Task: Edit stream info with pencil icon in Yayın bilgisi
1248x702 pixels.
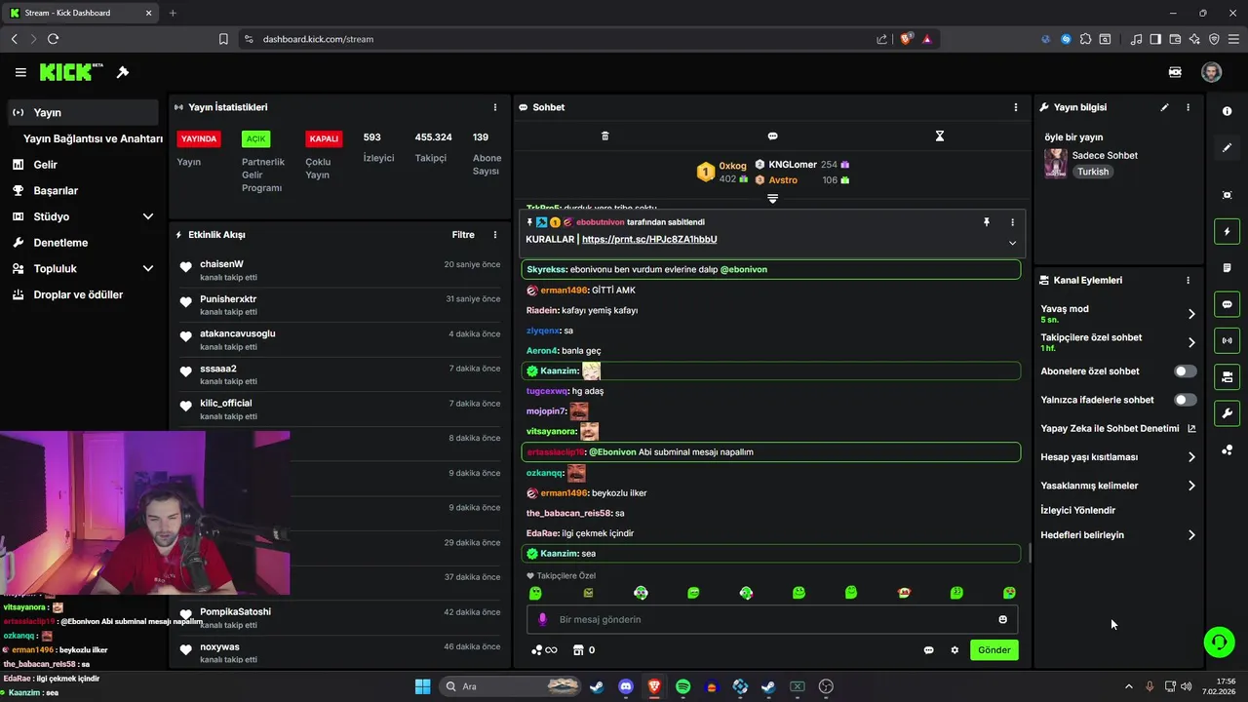Action: (x=1164, y=107)
